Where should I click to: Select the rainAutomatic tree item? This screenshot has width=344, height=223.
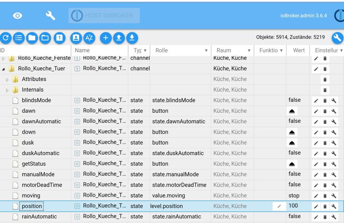tap(39, 217)
